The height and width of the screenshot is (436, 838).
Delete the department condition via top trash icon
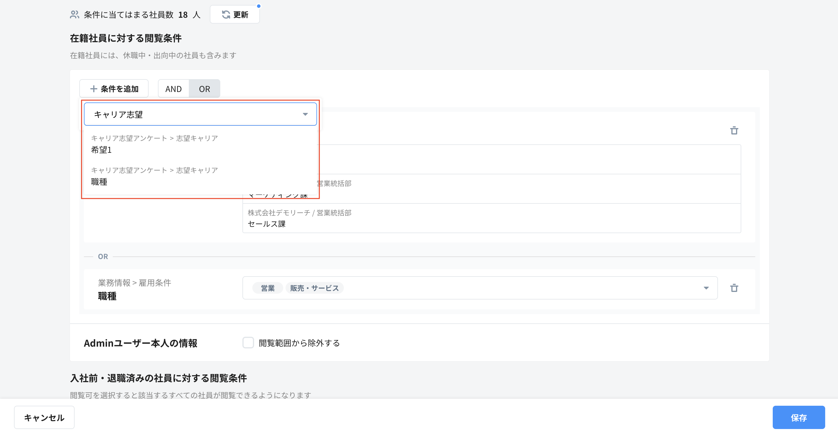point(734,131)
